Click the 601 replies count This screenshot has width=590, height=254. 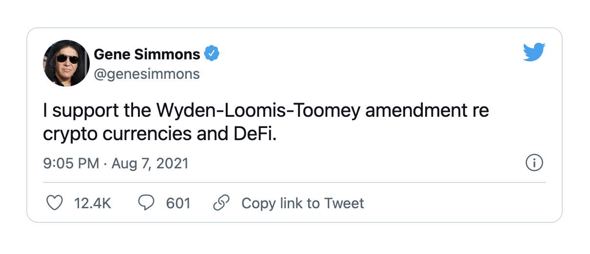pos(178,203)
